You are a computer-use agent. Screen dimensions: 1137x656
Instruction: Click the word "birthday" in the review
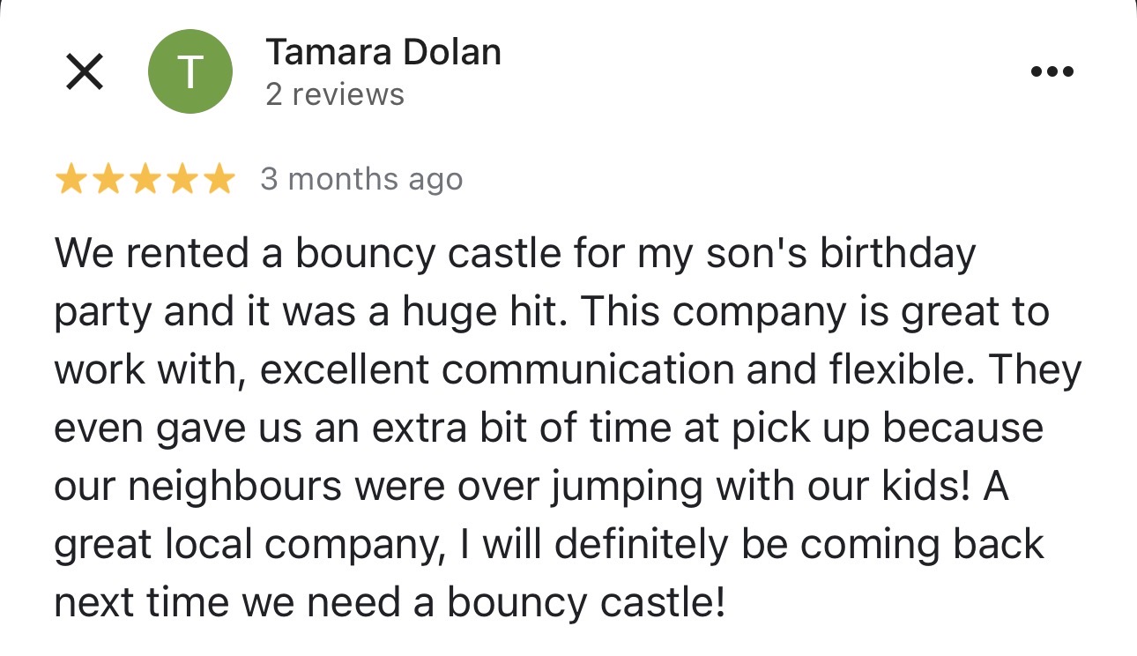point(897,255)
